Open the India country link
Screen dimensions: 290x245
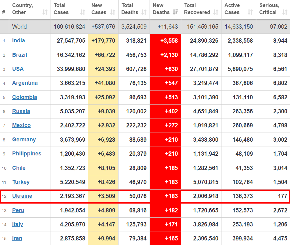click(x=19, y=41)
